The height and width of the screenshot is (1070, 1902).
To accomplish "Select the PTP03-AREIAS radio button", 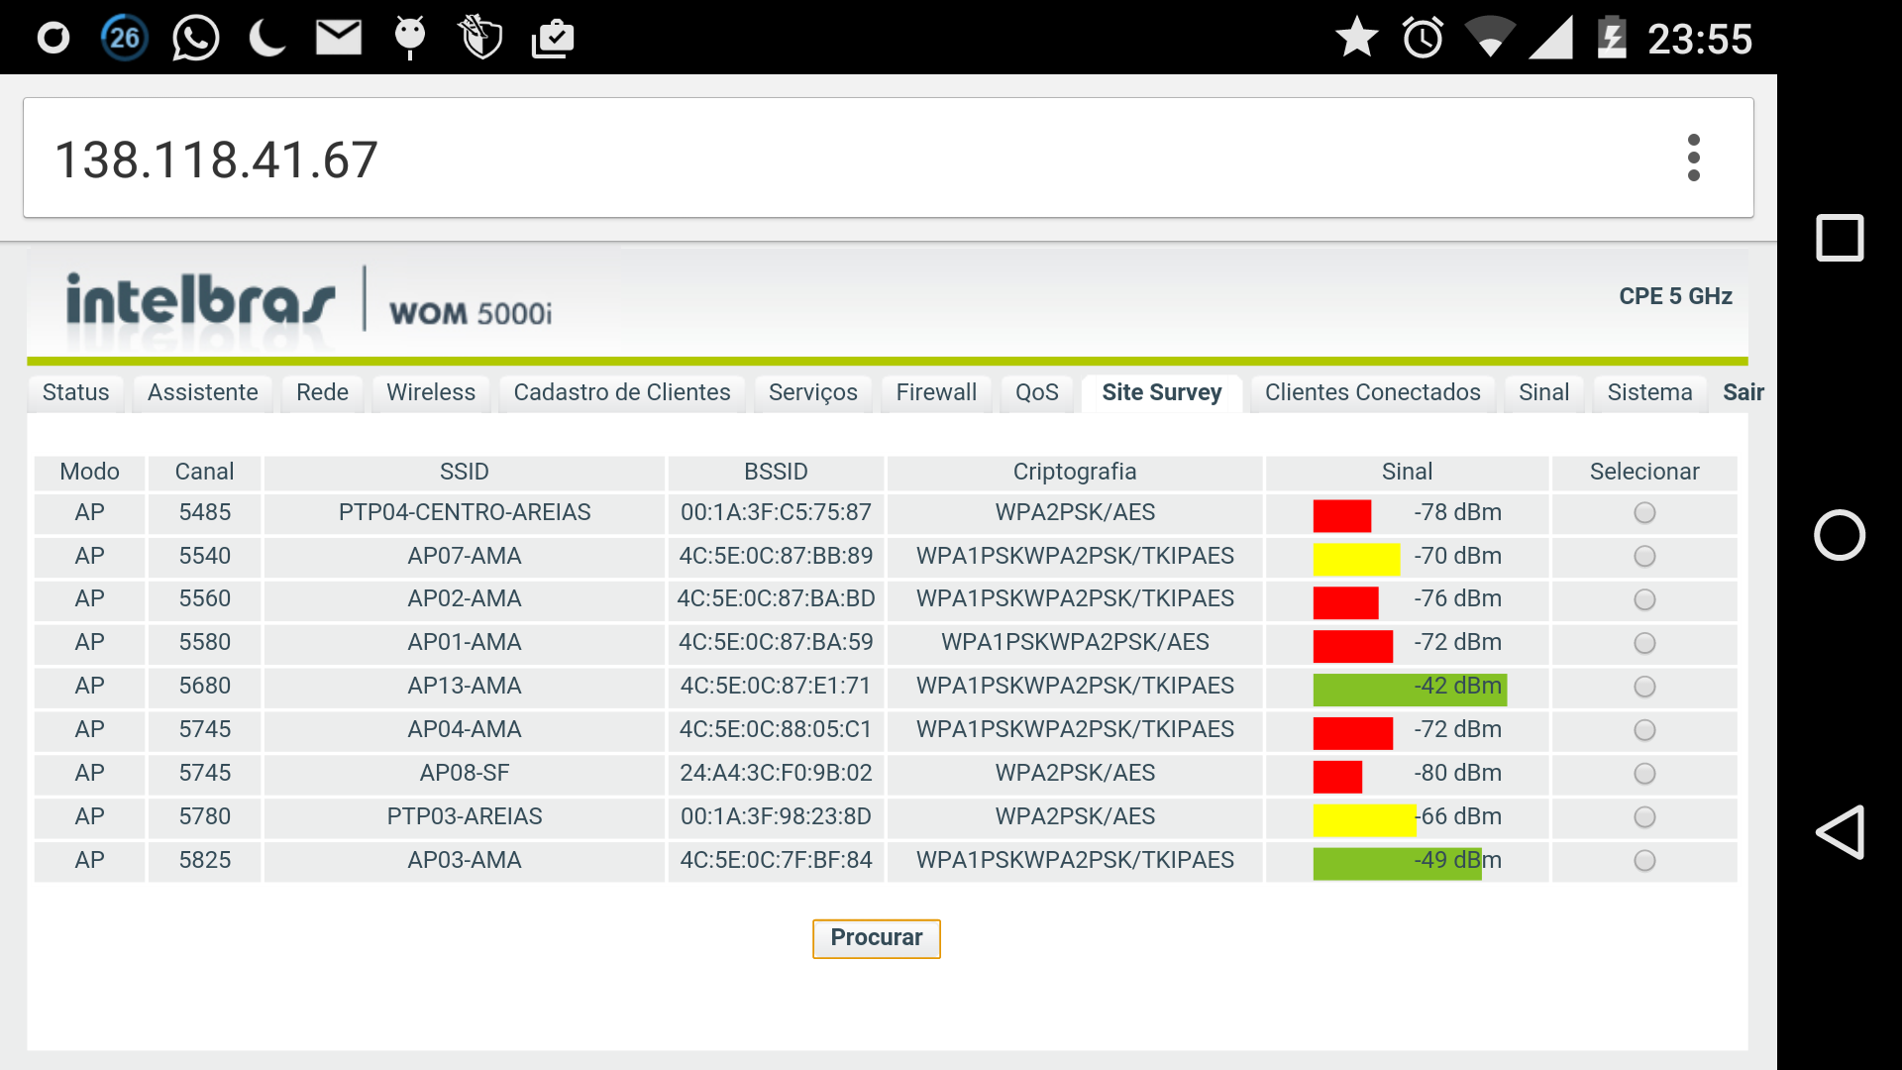I will pos(1644,817).
